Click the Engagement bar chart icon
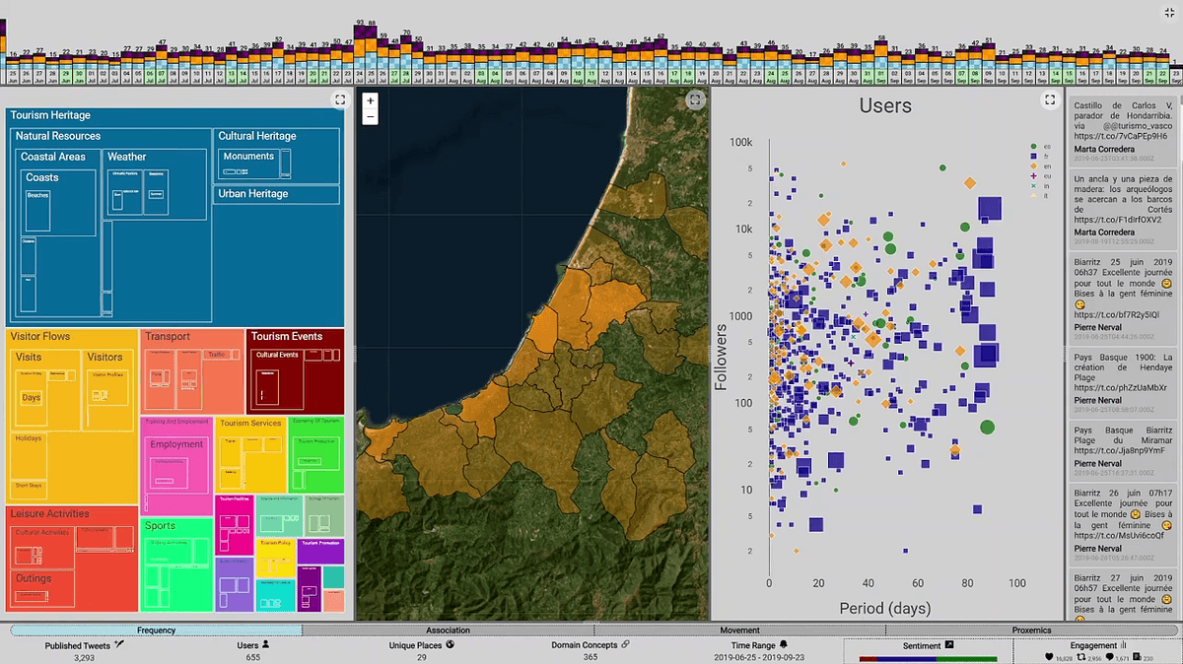 pos(1124,644)
